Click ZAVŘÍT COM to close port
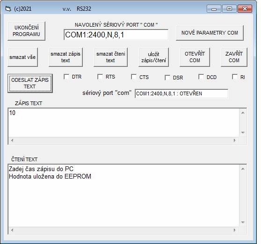The width and height of the screenshot is (261, 244). [x=234, y=57]
